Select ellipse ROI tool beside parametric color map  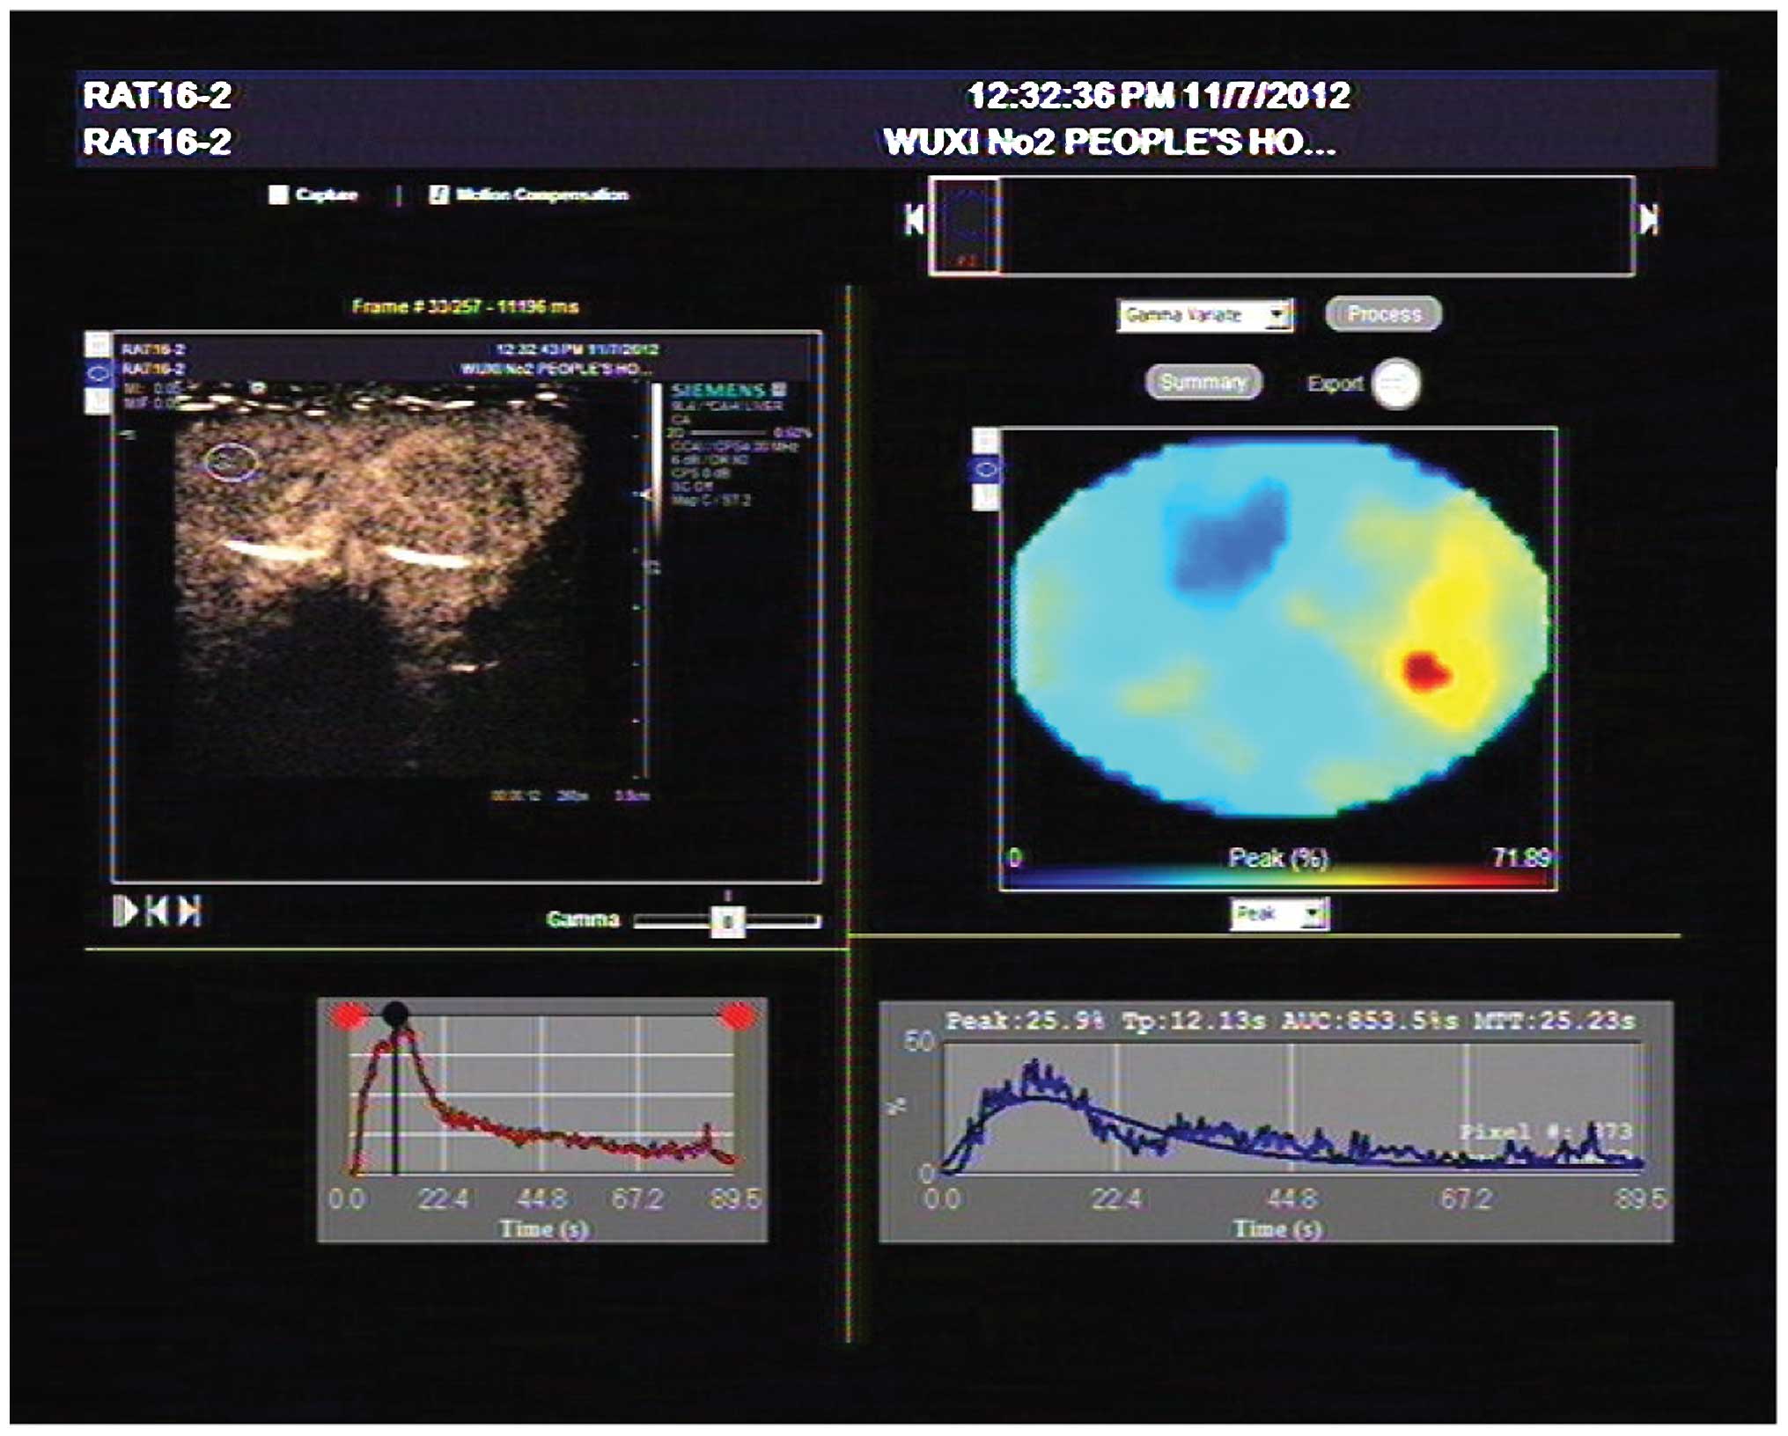(x=986, y=469)
